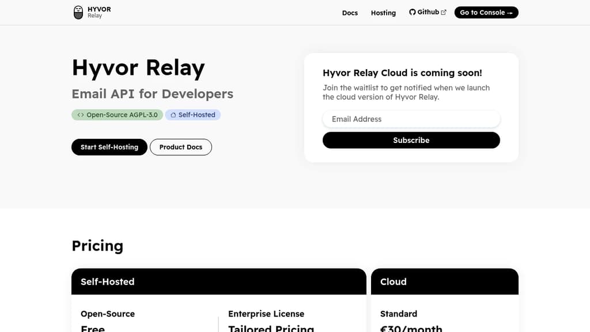The image size is (590, 332).
Task: Click the external-link icon next to Github
Action: pos(443,11)
